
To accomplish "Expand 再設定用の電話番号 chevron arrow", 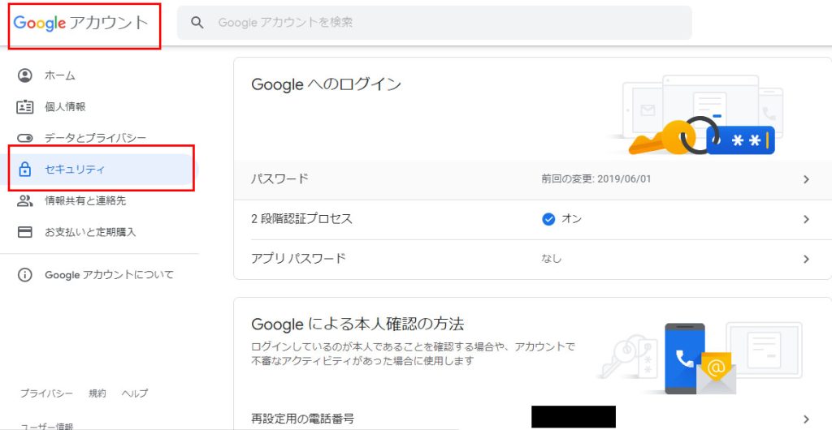I will 806,419.
